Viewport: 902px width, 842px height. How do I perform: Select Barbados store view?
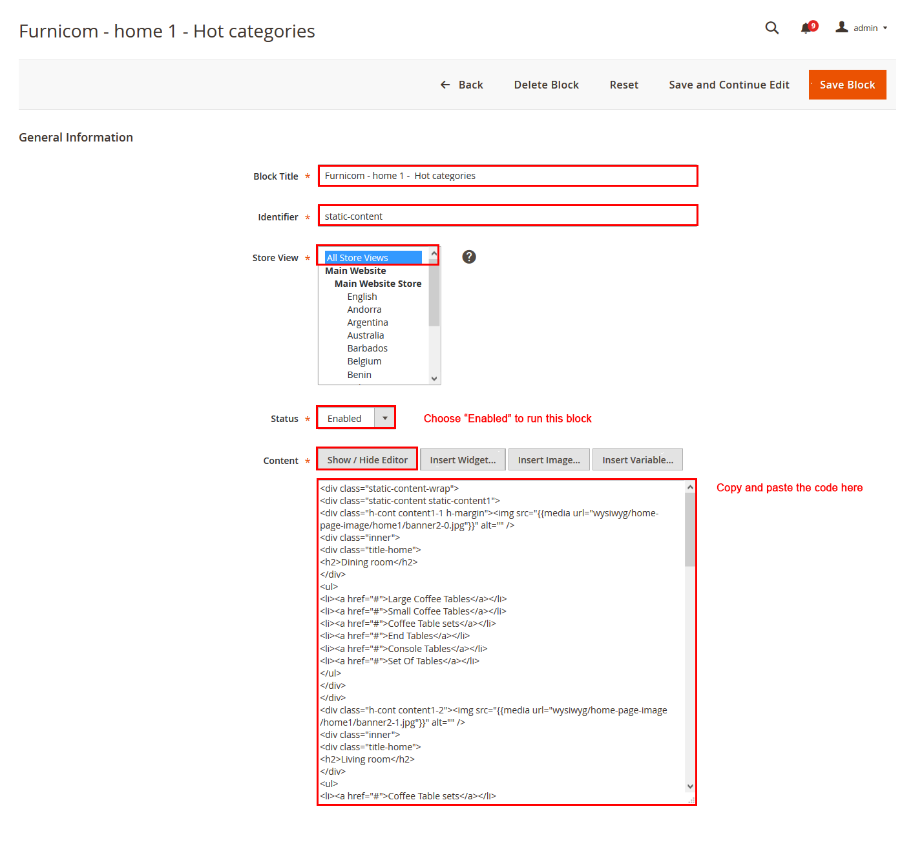point(368,348)
